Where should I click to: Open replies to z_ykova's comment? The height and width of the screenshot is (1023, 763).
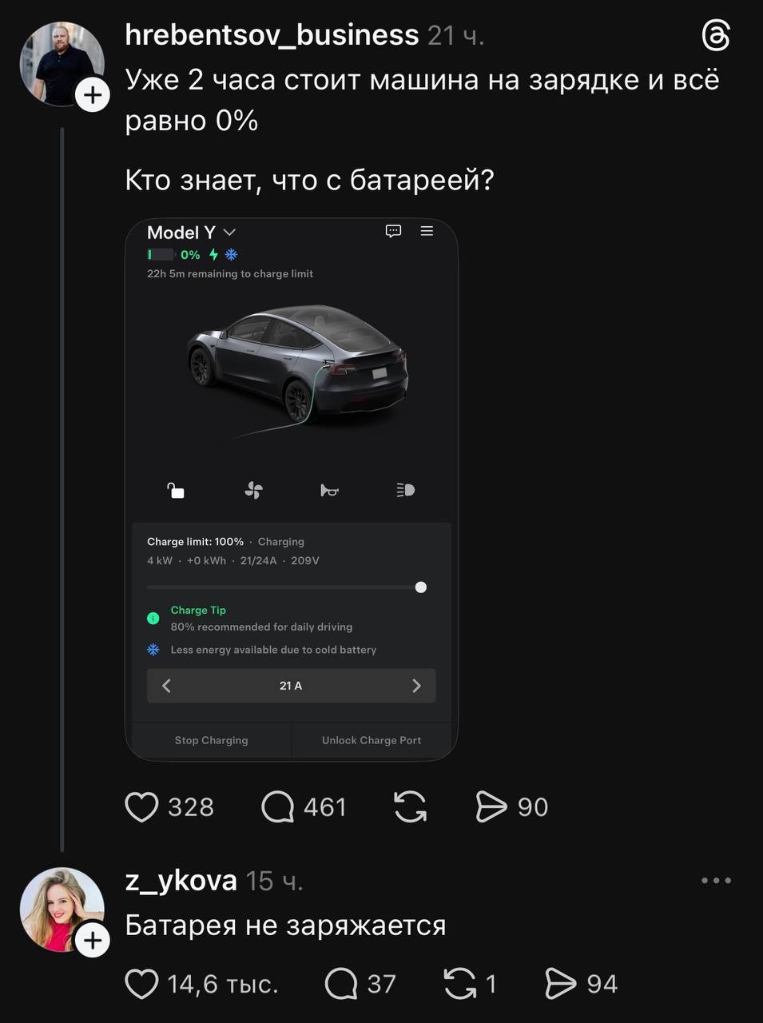(340, 984)
